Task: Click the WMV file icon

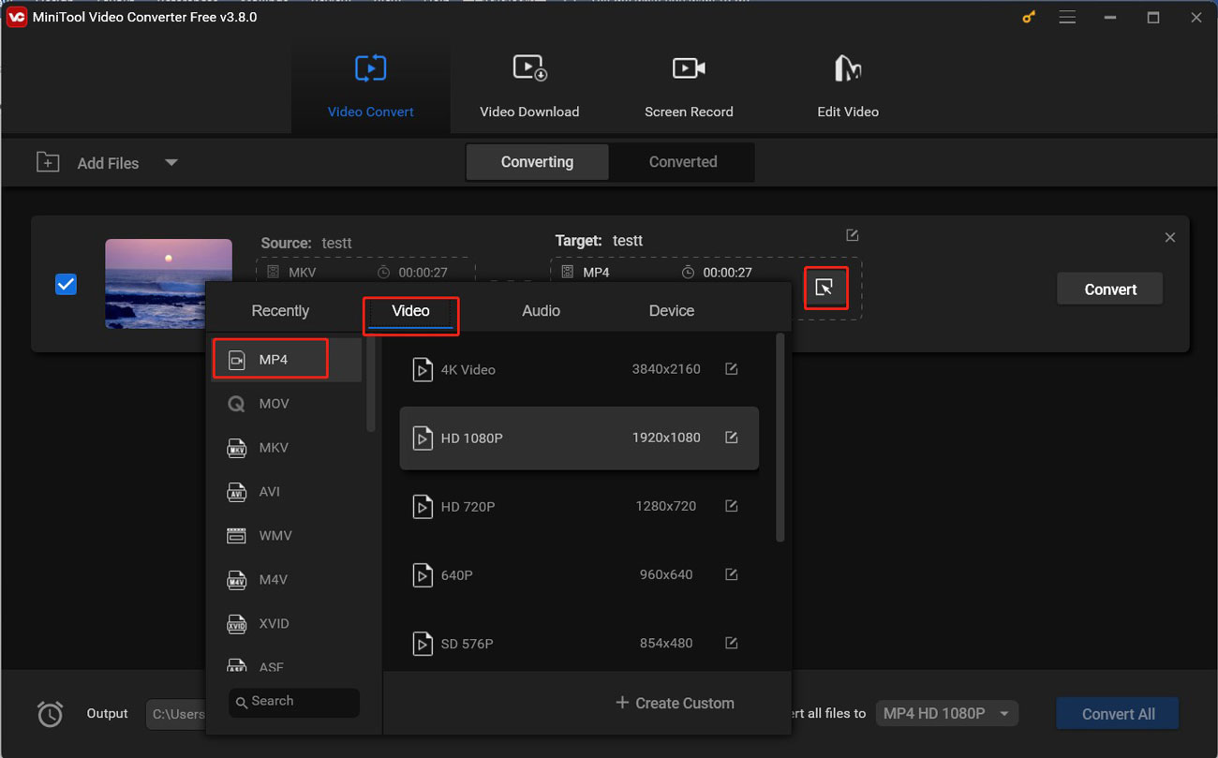Action: coord(237,536)
